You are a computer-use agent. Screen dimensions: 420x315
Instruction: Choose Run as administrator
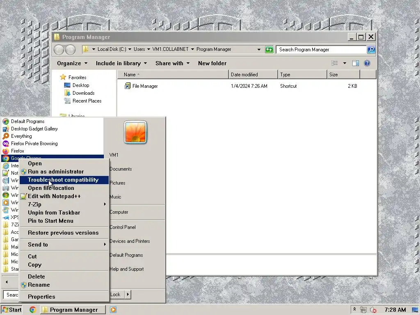click(x=64, y=171)
